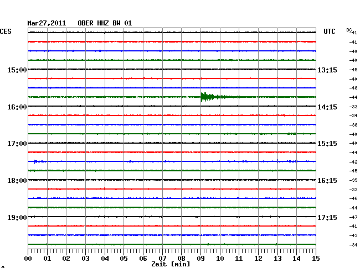Select the DC offset value -35
The width and height of the screenshot is (360, 273).
click(x=353, y=180)
